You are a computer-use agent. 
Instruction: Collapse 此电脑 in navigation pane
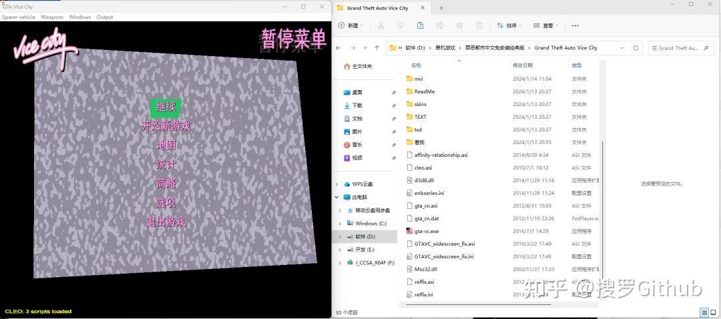point(337,197)
